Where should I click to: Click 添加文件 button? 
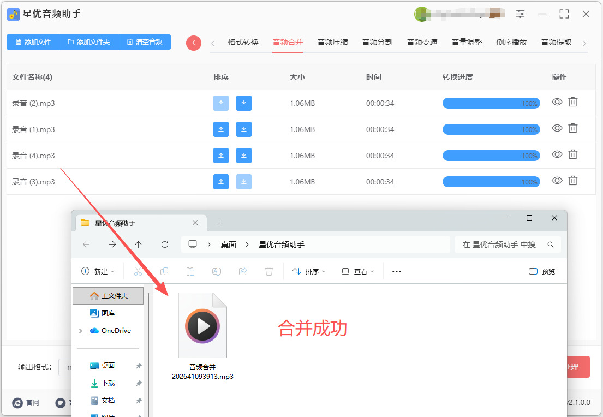coord(33,42)
